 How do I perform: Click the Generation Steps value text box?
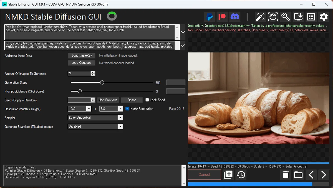[176, 82]
